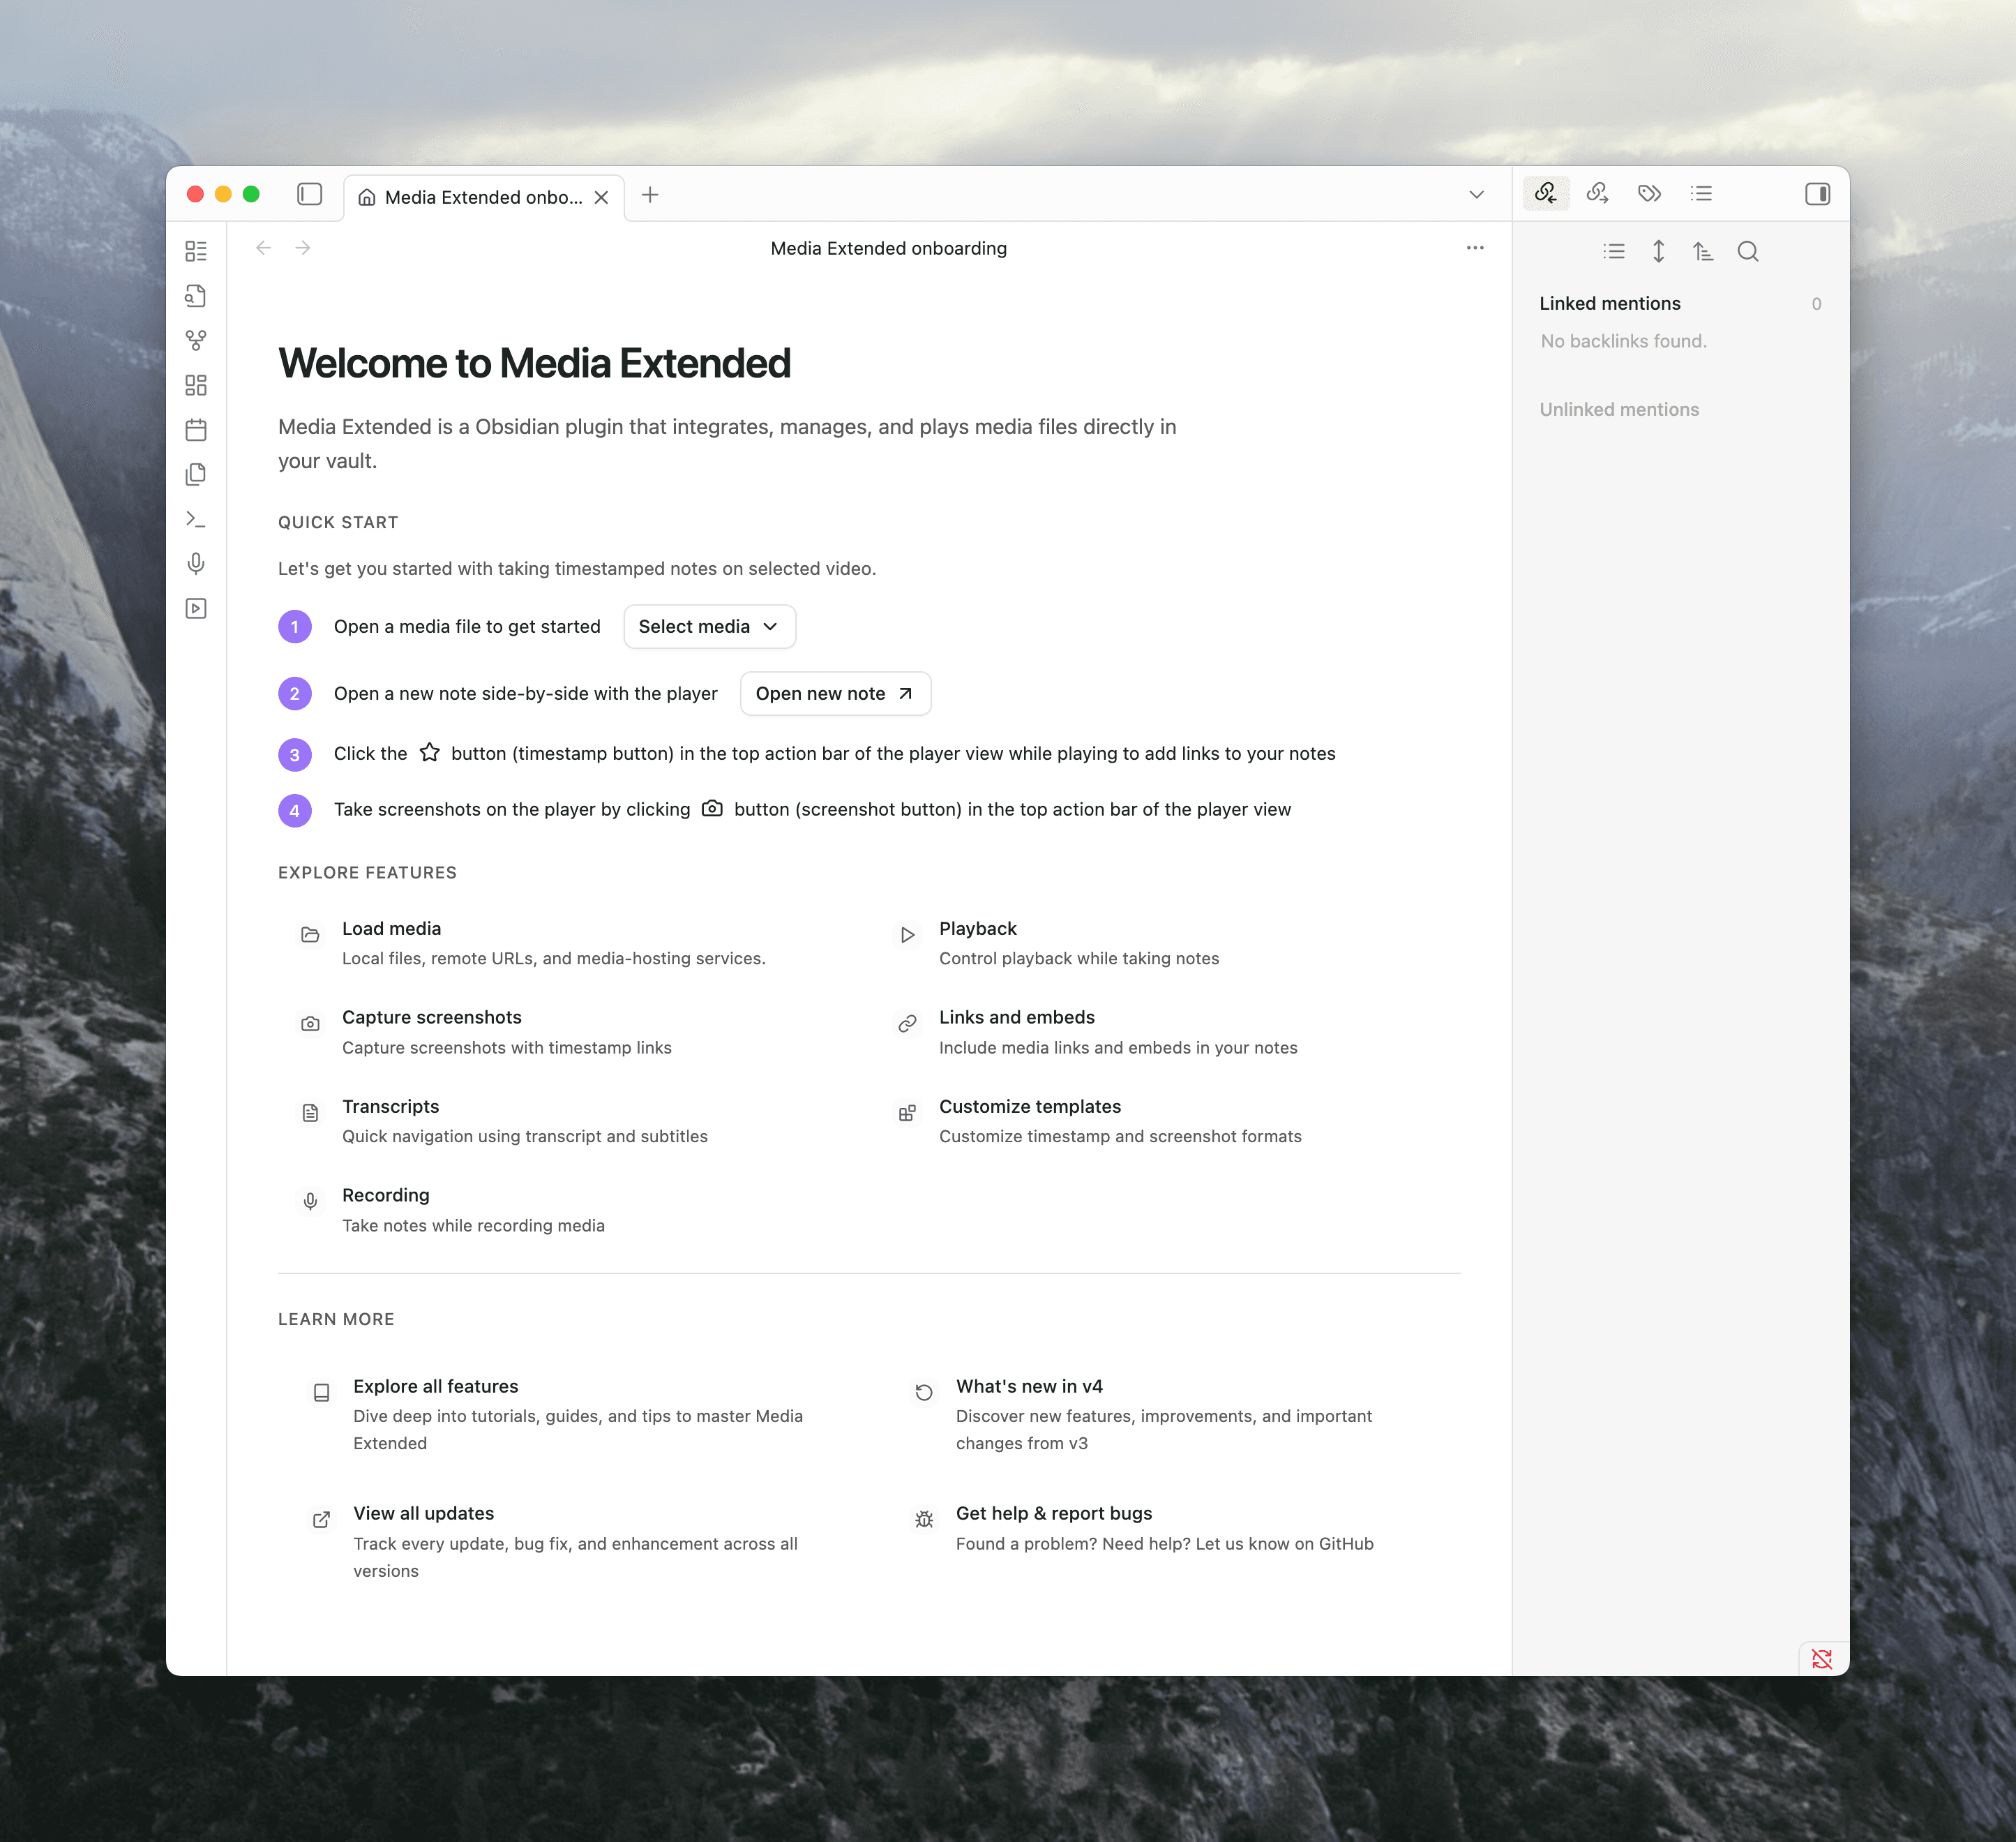
Task: Toggle the right sidebar panel
Action: click(x=1817, y=193)
